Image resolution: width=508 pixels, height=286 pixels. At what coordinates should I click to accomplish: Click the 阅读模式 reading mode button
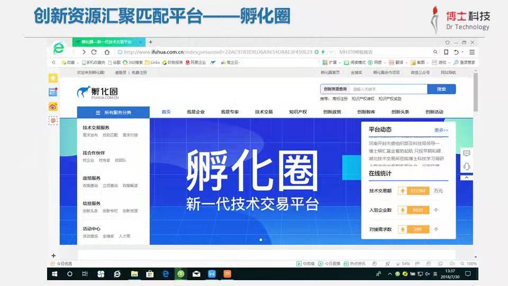click(x=355, y=62)
